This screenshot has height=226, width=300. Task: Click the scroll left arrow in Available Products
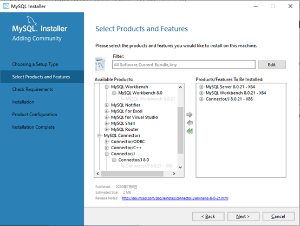pyautogui.click(x=98, y=174)
